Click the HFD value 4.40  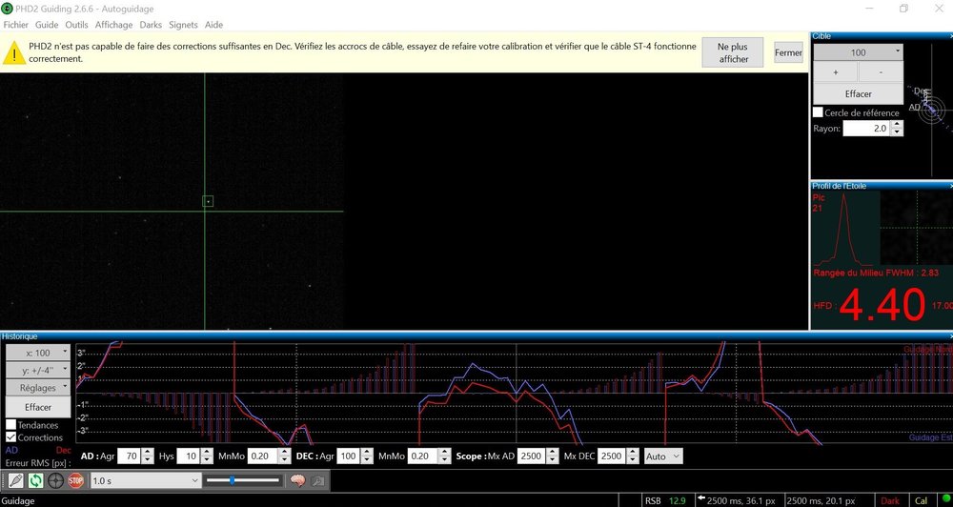[882, 305]
